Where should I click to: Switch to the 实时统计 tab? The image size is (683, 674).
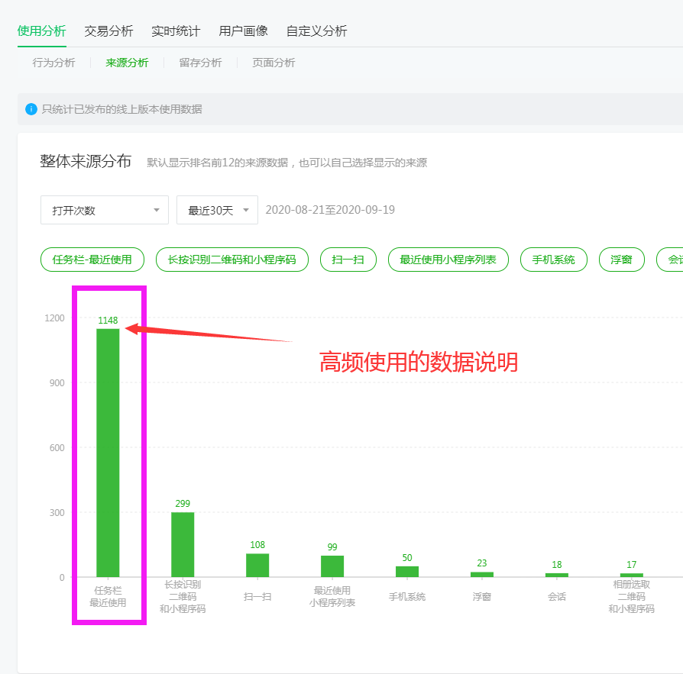click(x=176, y=31)
